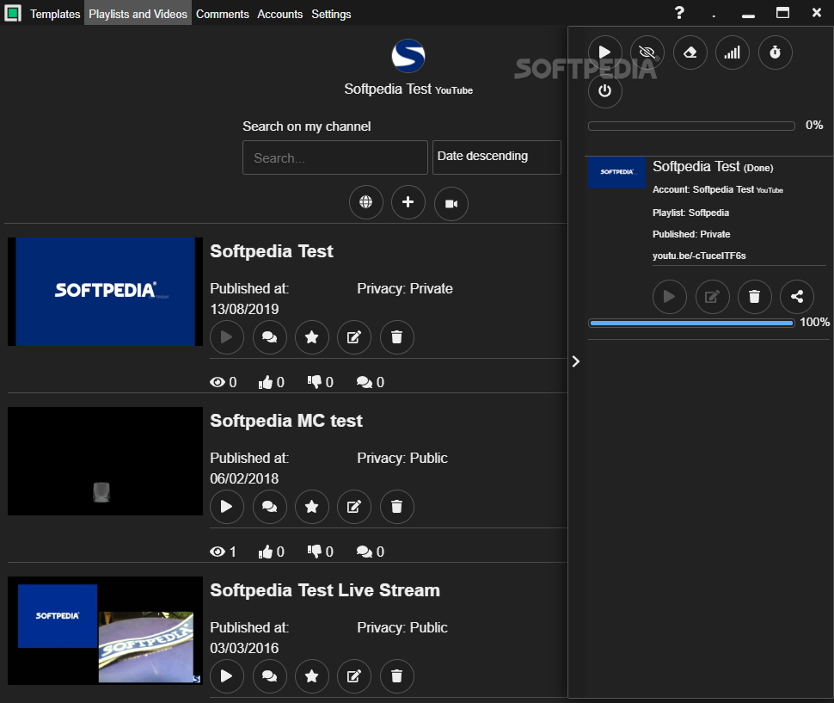
Task: Click the video camera icon below search
Action: coord(451,203)
